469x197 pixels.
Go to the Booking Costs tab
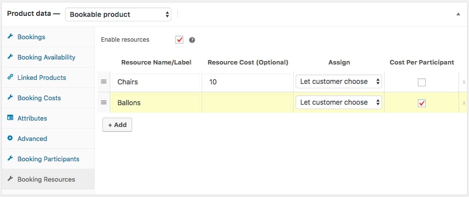click(x=48, y=98)
